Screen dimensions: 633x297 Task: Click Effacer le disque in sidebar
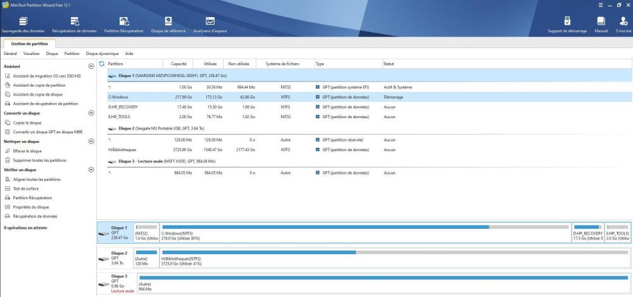(27, 151)
